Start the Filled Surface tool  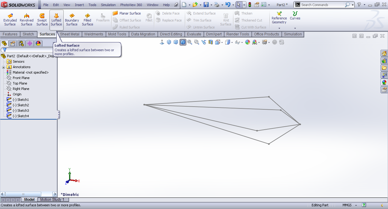point(87,20)
